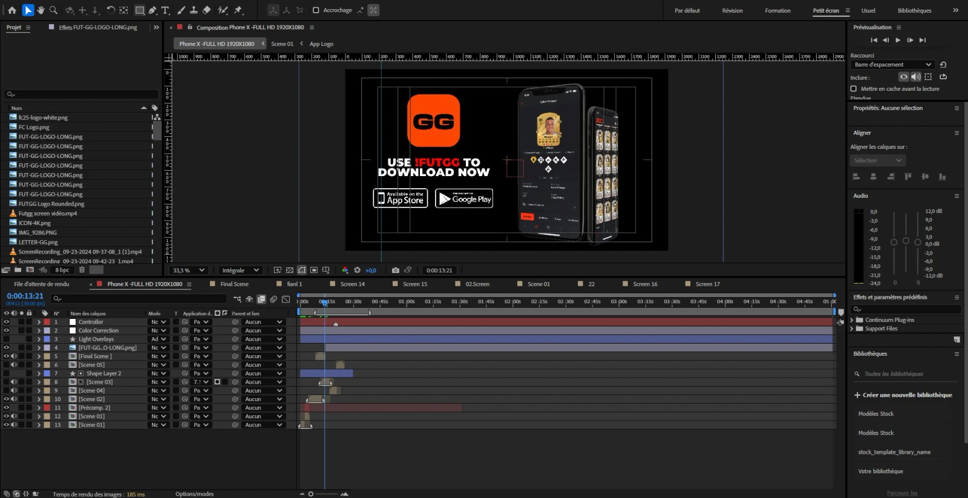
Task: Open the Barre d'espacement shortcut dropdown
Action: coord(892,65)
